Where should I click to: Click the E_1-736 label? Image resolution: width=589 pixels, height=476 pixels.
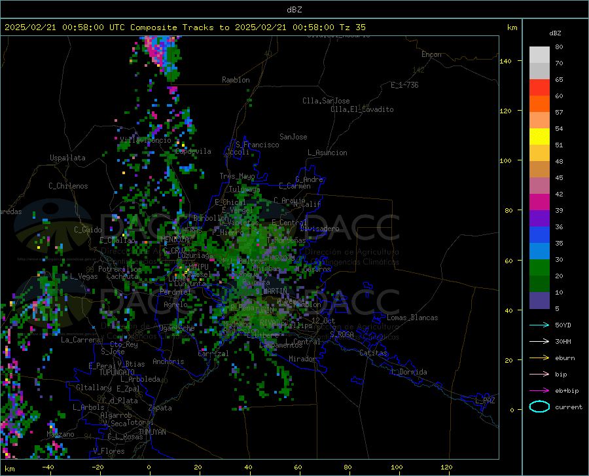tap(404, 85)
